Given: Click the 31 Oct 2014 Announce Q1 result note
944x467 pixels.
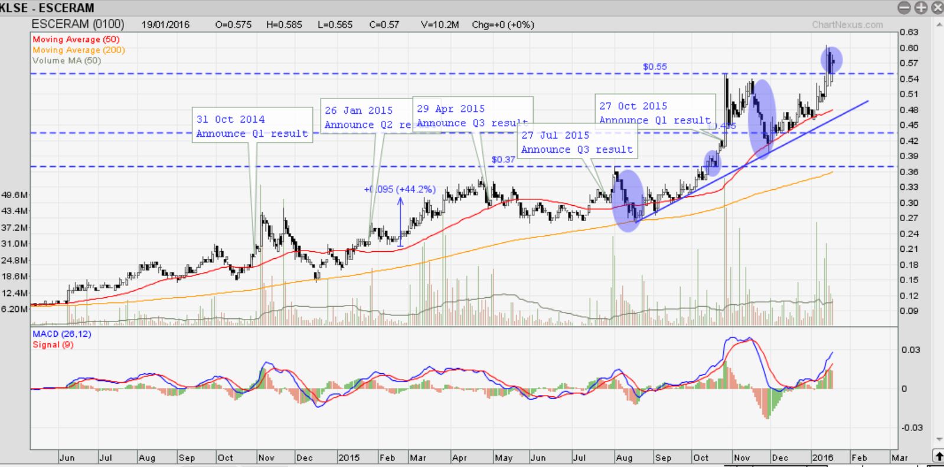Looking at the screenshot, I should pyautogui.click(x=252, y=126).
